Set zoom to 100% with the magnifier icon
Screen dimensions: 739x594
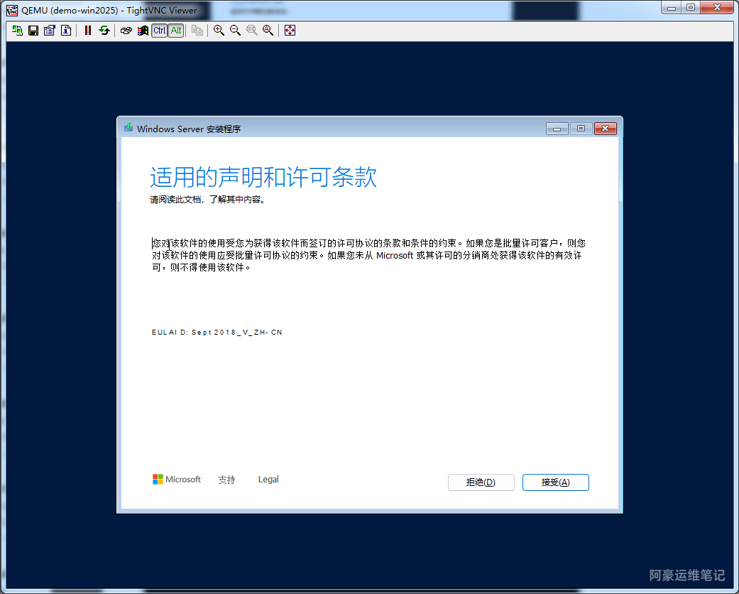(251, 31)
